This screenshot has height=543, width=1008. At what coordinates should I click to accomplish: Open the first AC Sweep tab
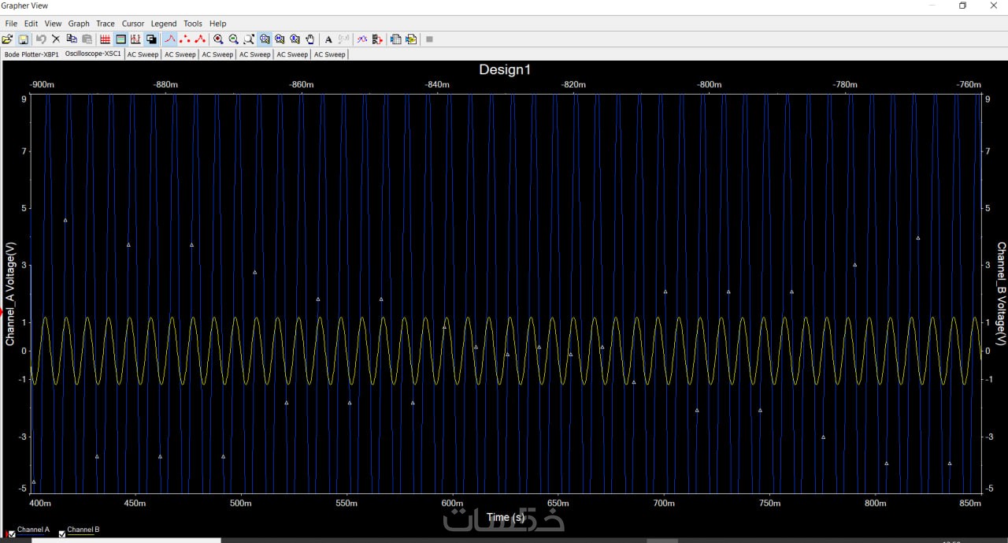point(143,54)
